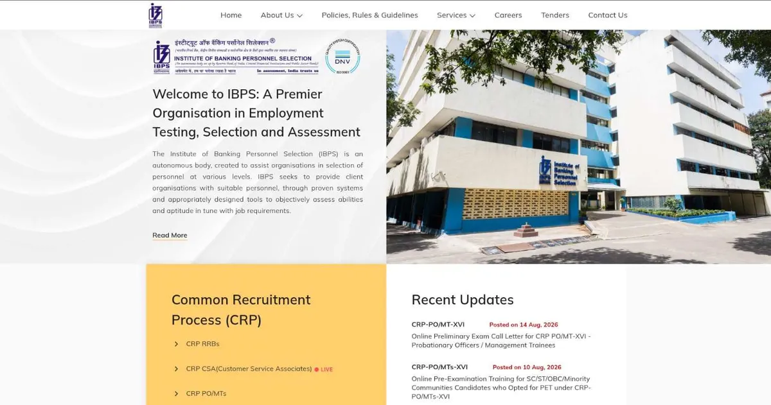The image size is (771, 405).
Task: Click the chevron beside CRP PO/MTs
Action: click(x=176, y=393)
